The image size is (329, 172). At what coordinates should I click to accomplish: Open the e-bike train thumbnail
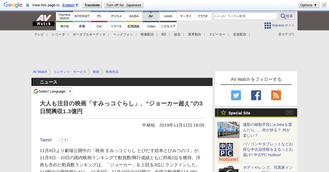pos(228,130)
